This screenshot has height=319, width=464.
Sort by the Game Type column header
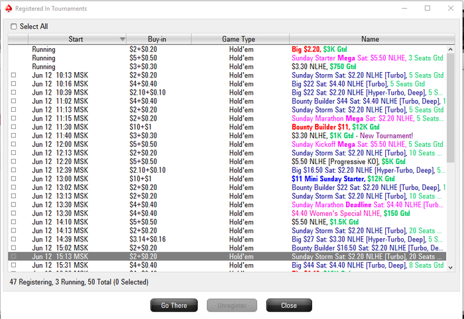(240, 39)
